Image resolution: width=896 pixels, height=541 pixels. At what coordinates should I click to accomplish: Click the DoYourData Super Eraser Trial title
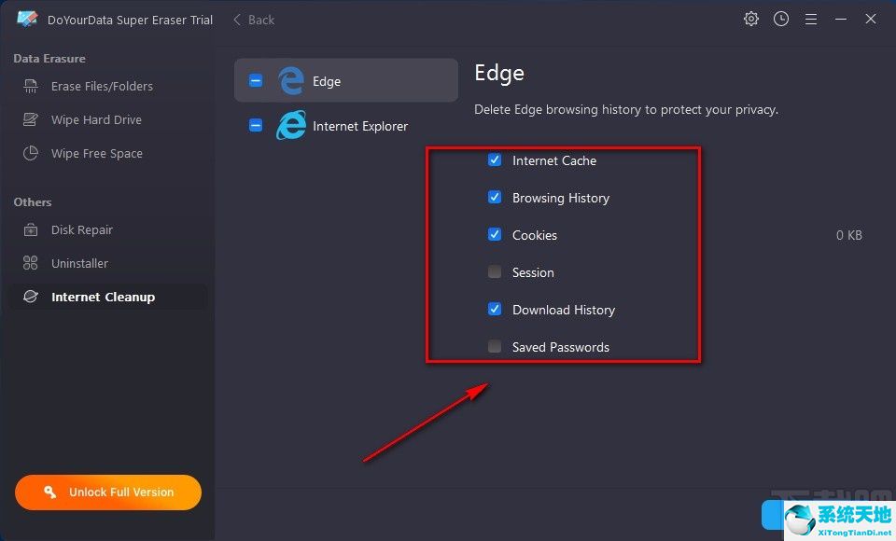(130, 20)
